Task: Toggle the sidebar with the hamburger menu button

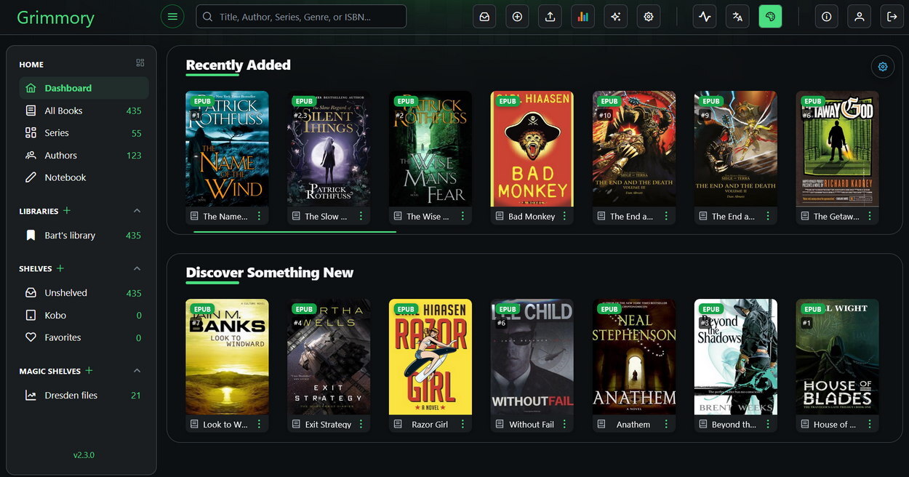Action: (172, 16)
